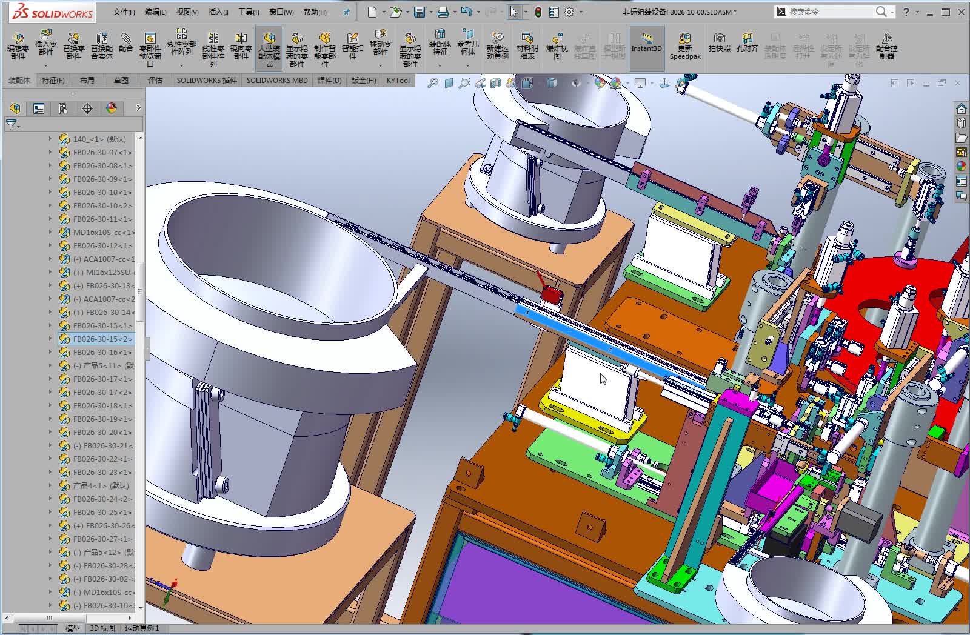
Task: Expand the FB026-30-15<2> tree item
Action: [50, 339]
